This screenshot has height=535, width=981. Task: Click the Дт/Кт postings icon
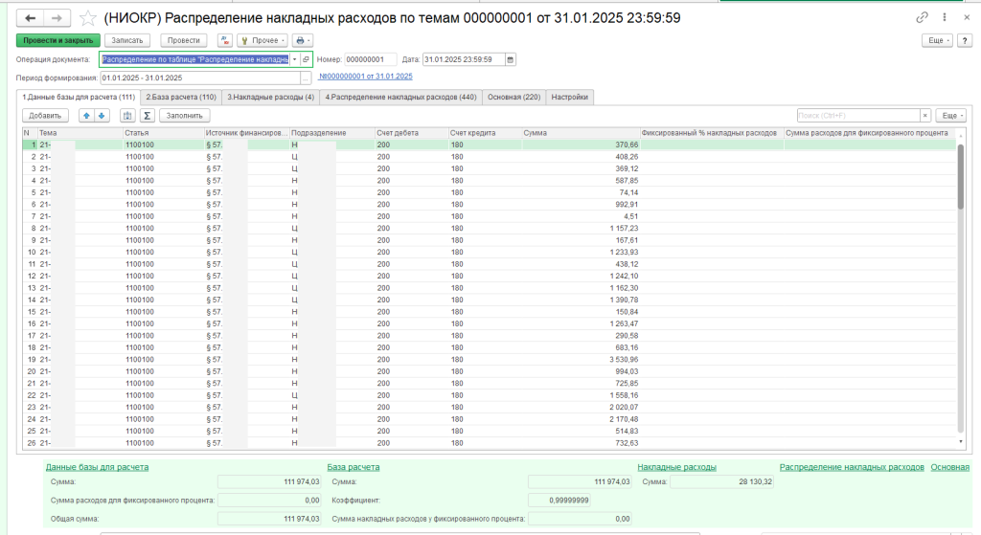pyautogui.click(x=224, y=40)
